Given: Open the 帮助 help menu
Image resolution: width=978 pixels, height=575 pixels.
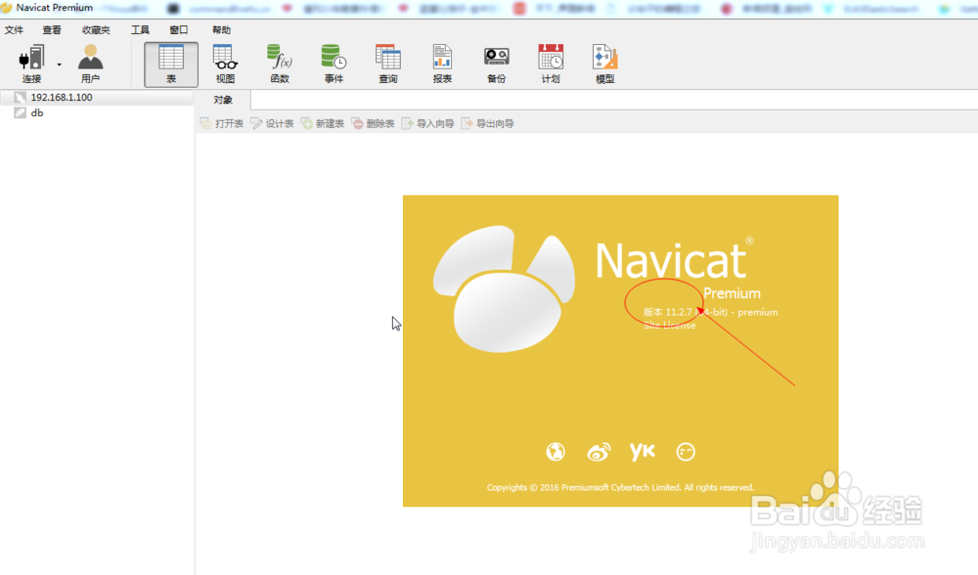Looking at the screenshot, I should 221,30.
